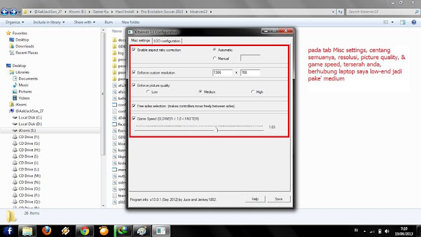This screenshot has height=237, width=421.
Task: Click the Manual aspect ratio value field
Action: click(250, 58)
